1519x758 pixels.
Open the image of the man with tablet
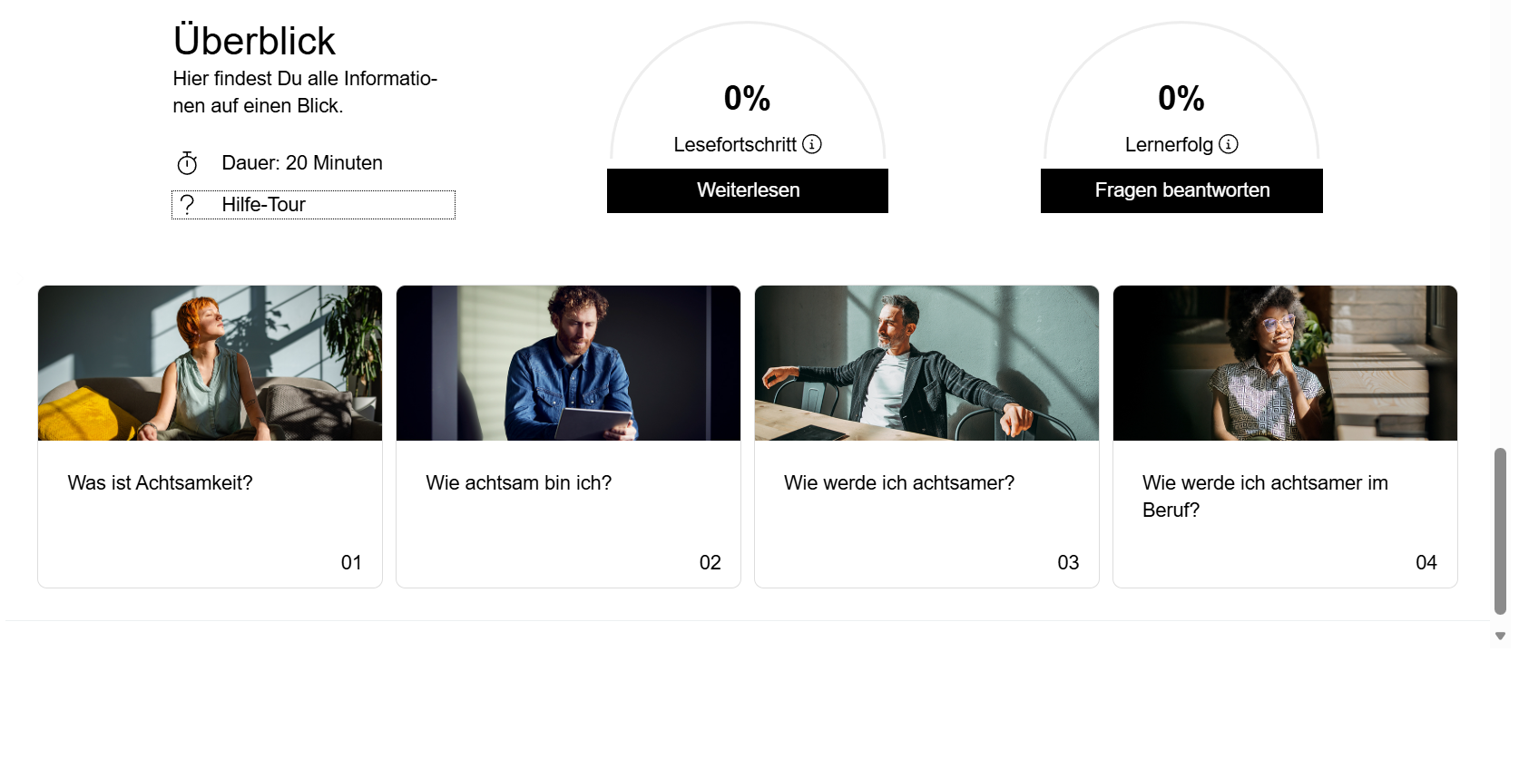[x=568, y=363]
